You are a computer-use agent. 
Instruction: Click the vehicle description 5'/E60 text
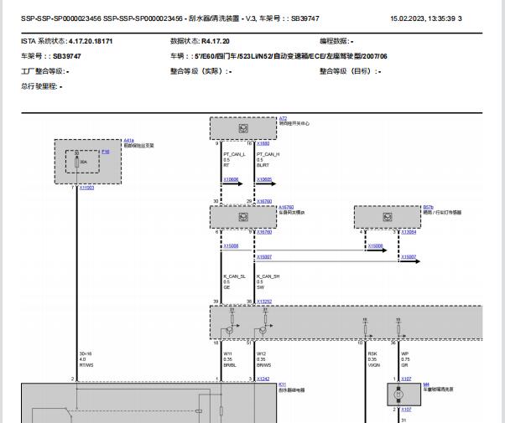pos(291,56)
